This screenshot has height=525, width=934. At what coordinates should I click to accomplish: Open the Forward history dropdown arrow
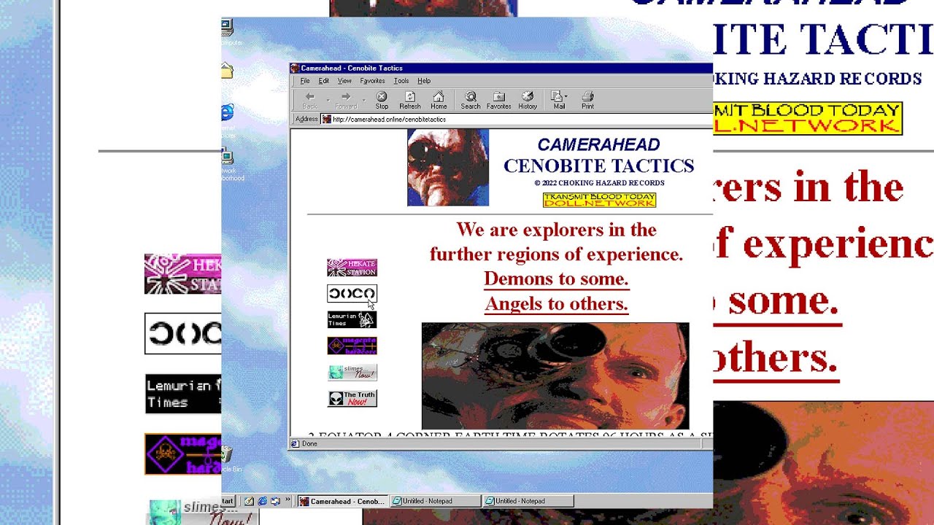(363, 100)
